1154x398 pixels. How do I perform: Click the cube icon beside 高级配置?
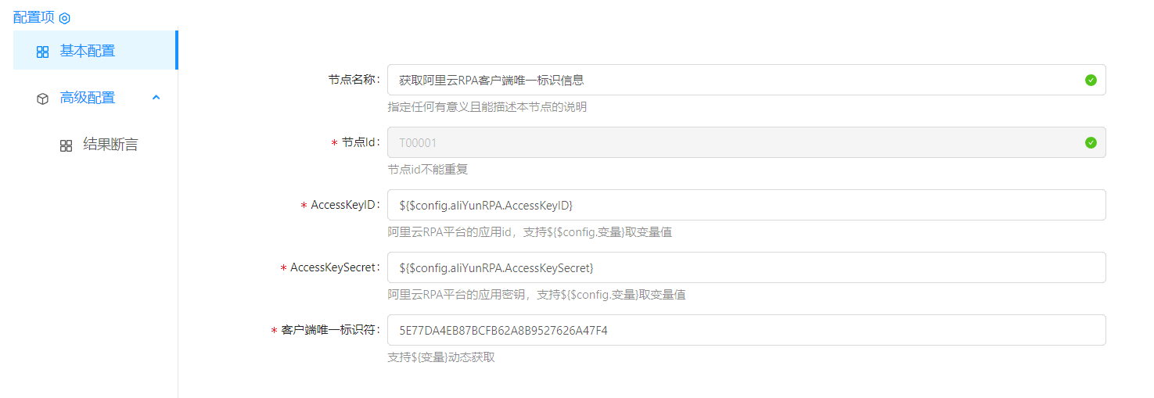tap(43, 99)
